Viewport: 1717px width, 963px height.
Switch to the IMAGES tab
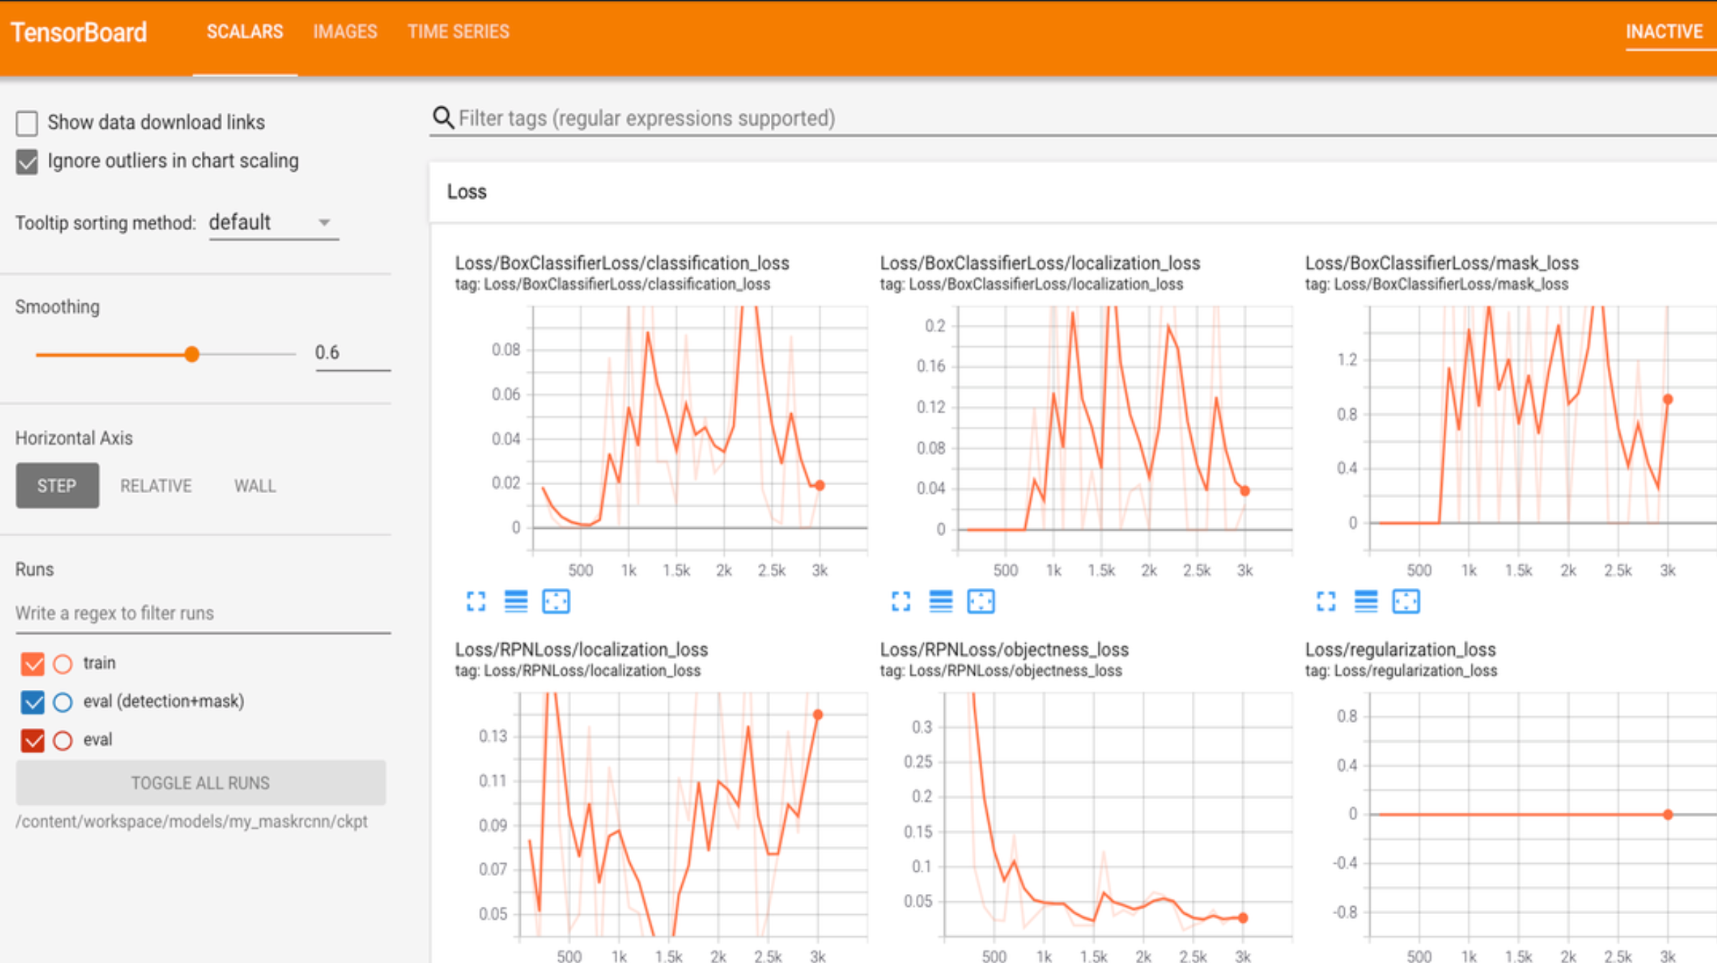coord(345,32)
